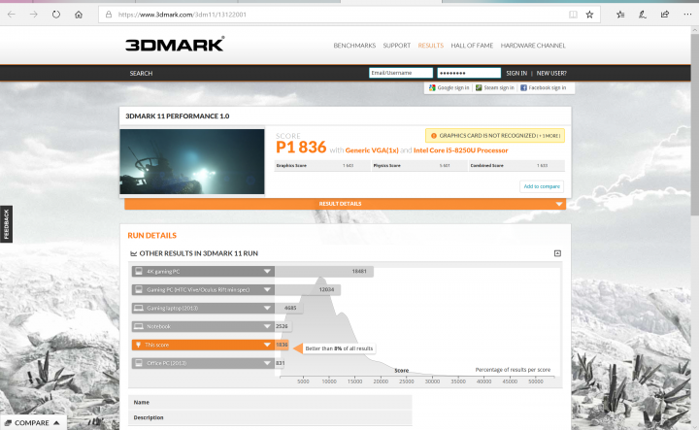
Task: Reload the page with refresh icon
Action: 55,15
